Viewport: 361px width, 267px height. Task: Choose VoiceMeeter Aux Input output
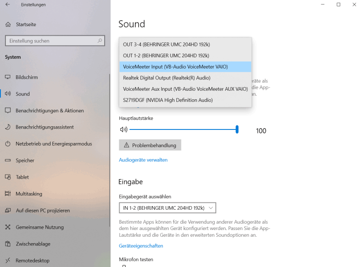pyautogui.click(x=185, y=89)
